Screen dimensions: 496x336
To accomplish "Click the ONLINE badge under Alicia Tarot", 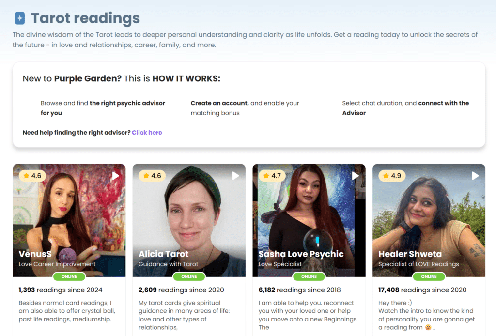I will (189, 277).
